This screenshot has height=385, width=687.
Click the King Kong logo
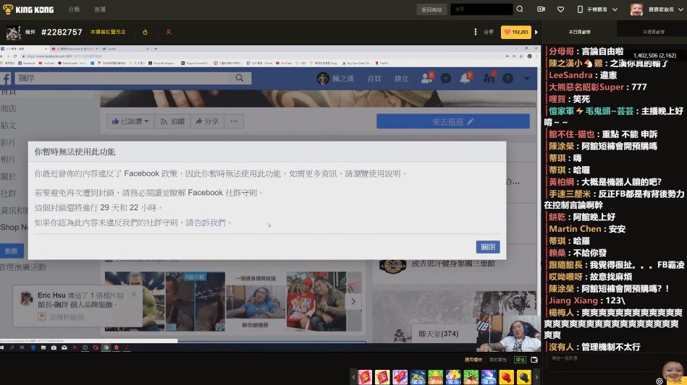pyautogui.click(x=29, y=9)
